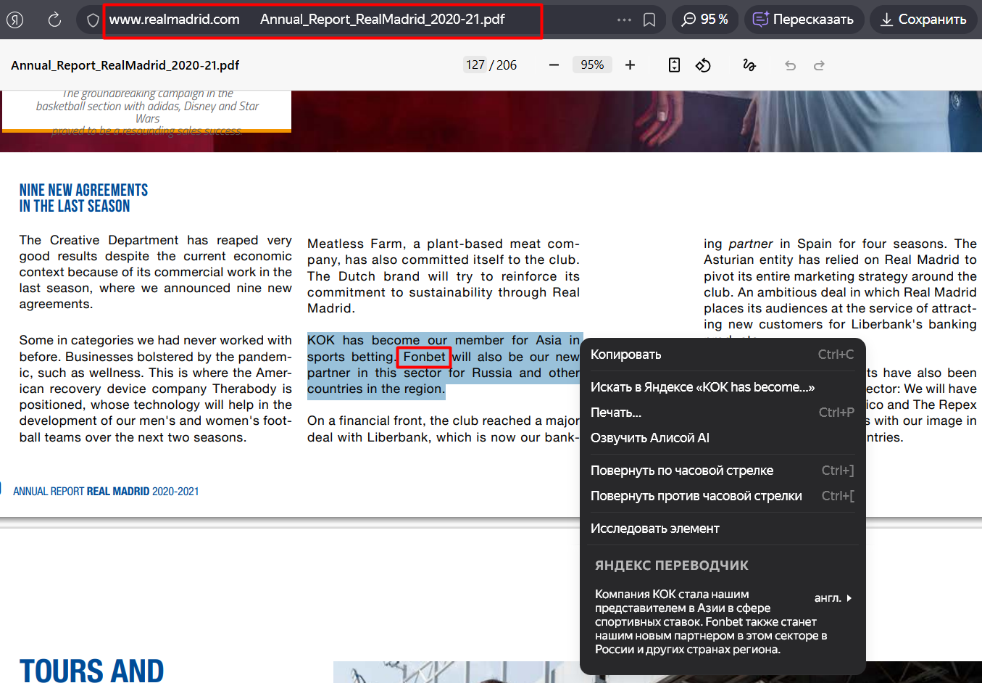The image size is (982, 683).
Task: Activate the drawing annotation tool icon
Action: [x=749, y=65]
